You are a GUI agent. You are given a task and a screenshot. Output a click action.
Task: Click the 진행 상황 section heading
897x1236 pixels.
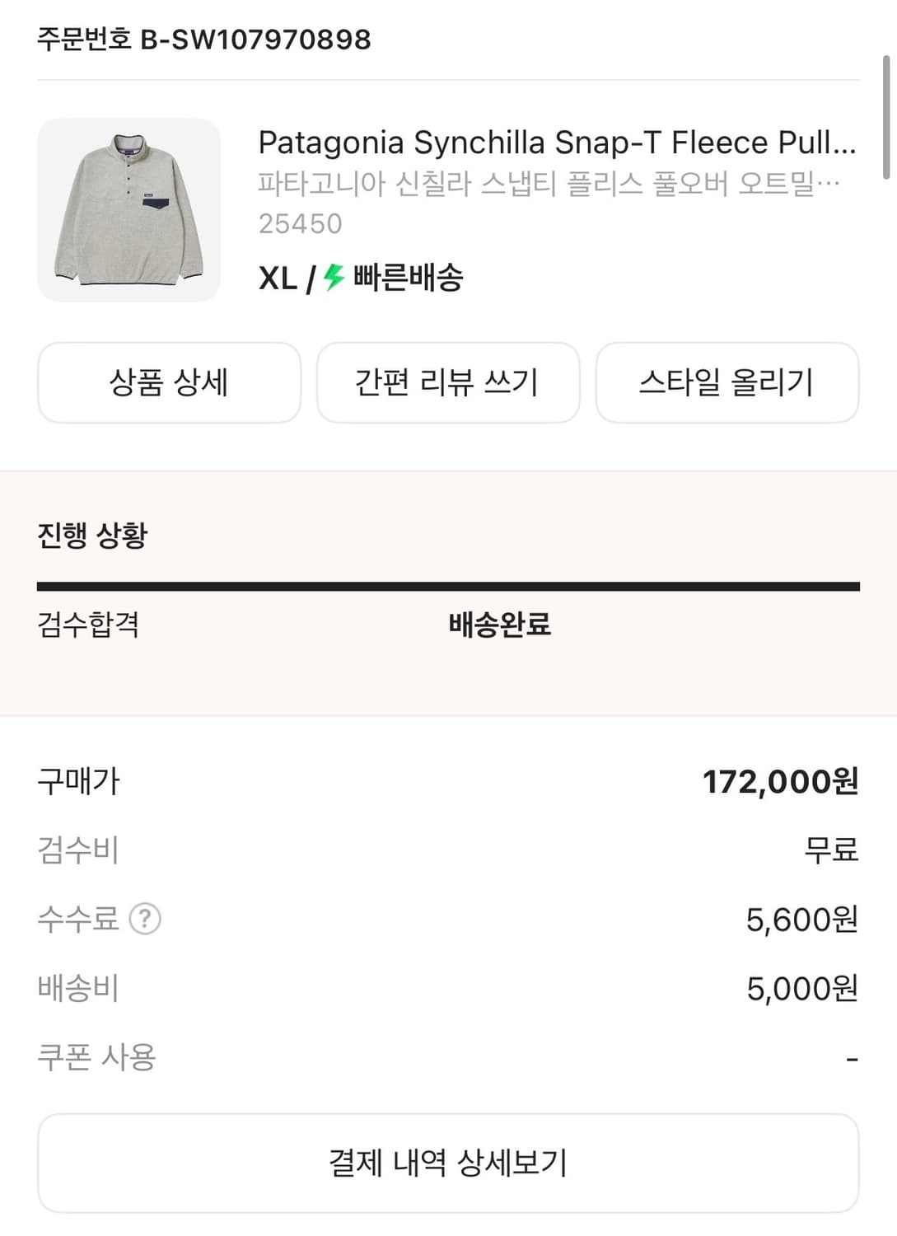(92, 536)
